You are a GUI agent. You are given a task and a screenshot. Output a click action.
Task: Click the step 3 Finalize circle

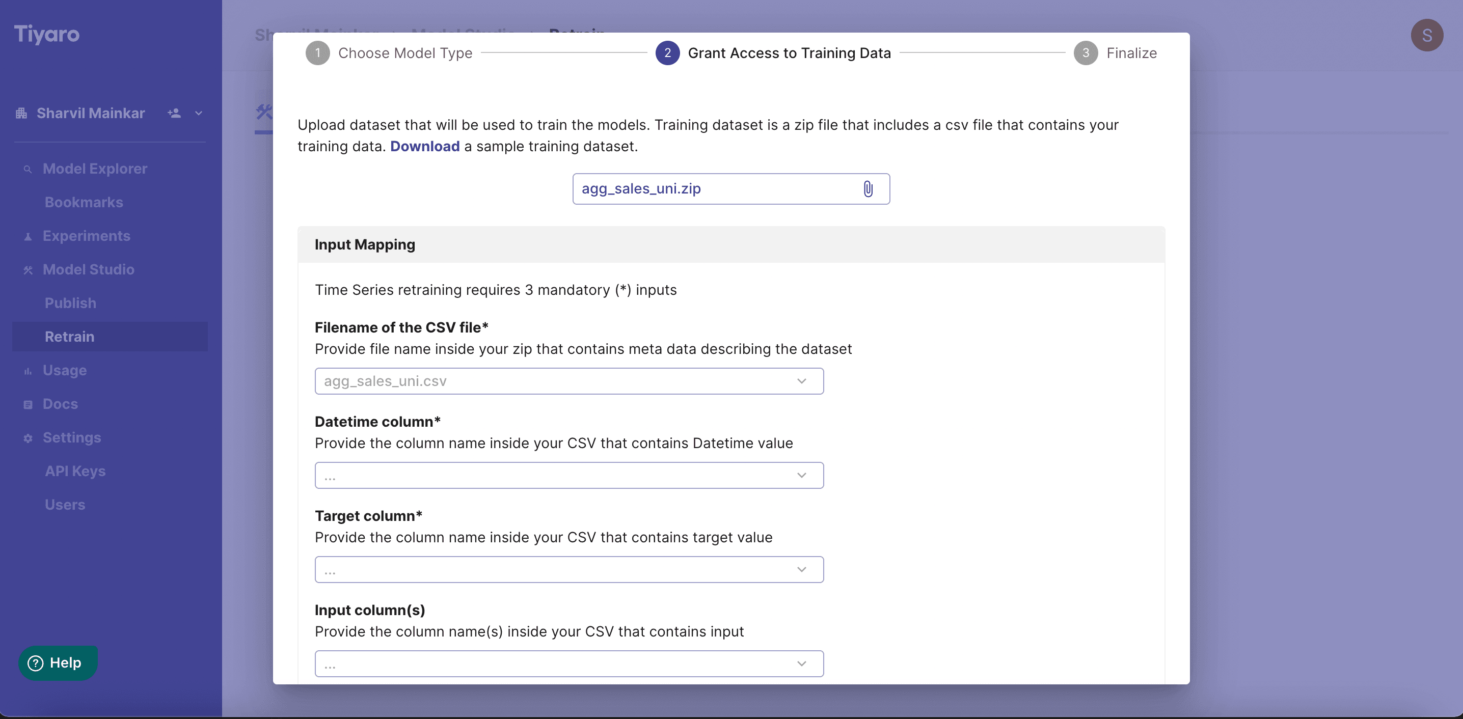[x=1086, y=53]
